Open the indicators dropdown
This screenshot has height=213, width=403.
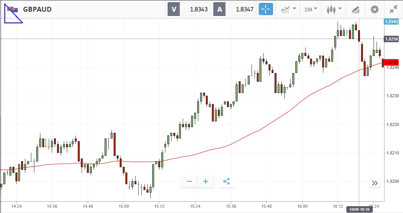(x=288, y=9)
